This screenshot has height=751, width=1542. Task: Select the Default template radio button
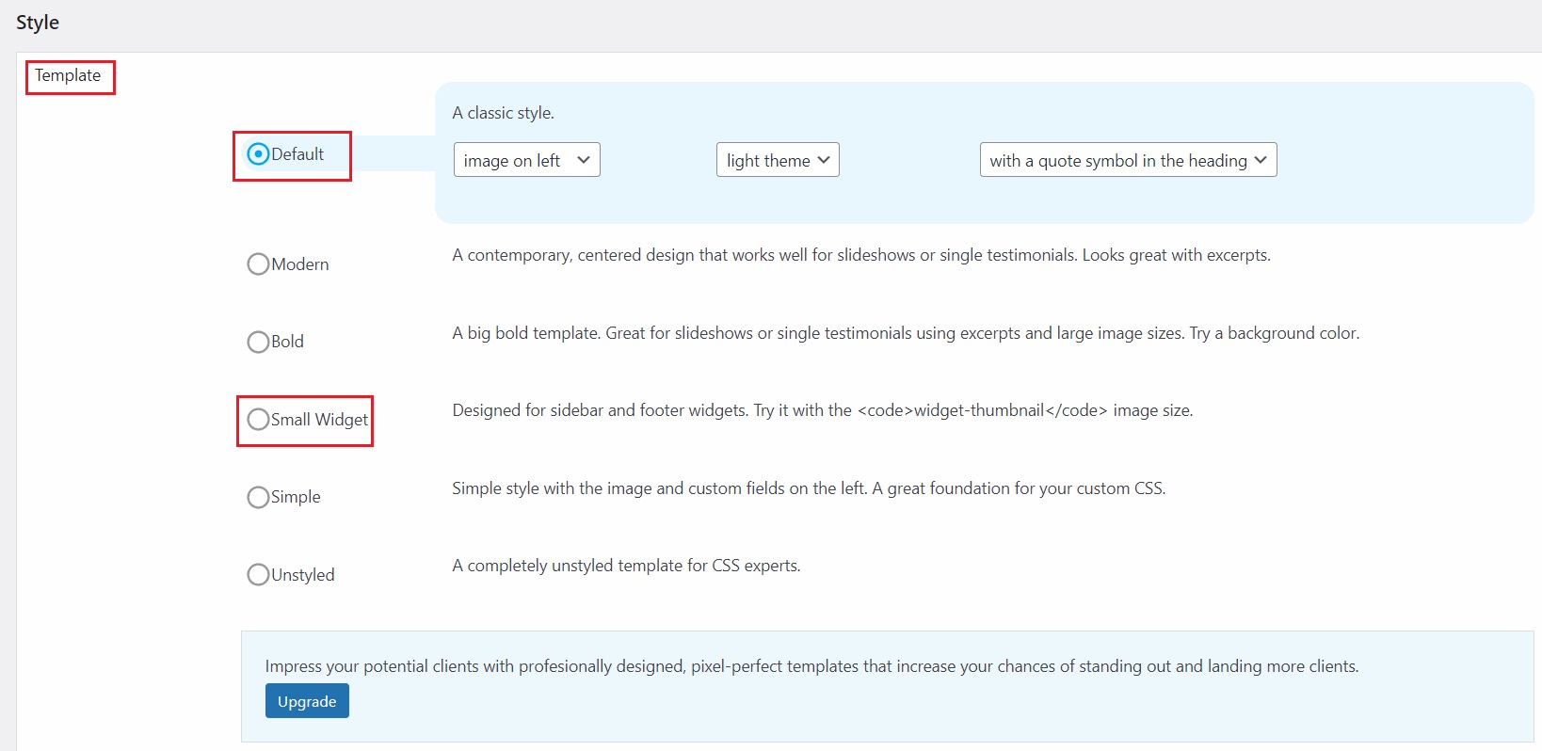coord(258,153)
